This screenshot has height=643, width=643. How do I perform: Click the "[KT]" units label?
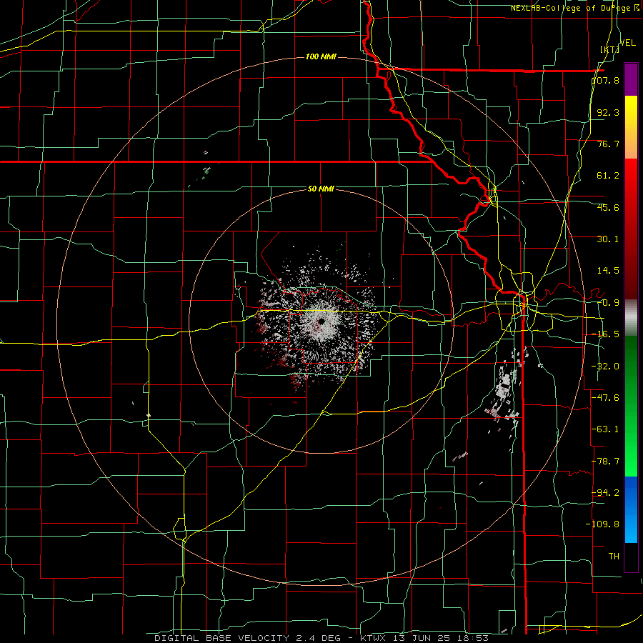(x=609, y=49)
